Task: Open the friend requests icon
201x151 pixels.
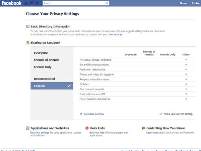Action: [26, 3]
